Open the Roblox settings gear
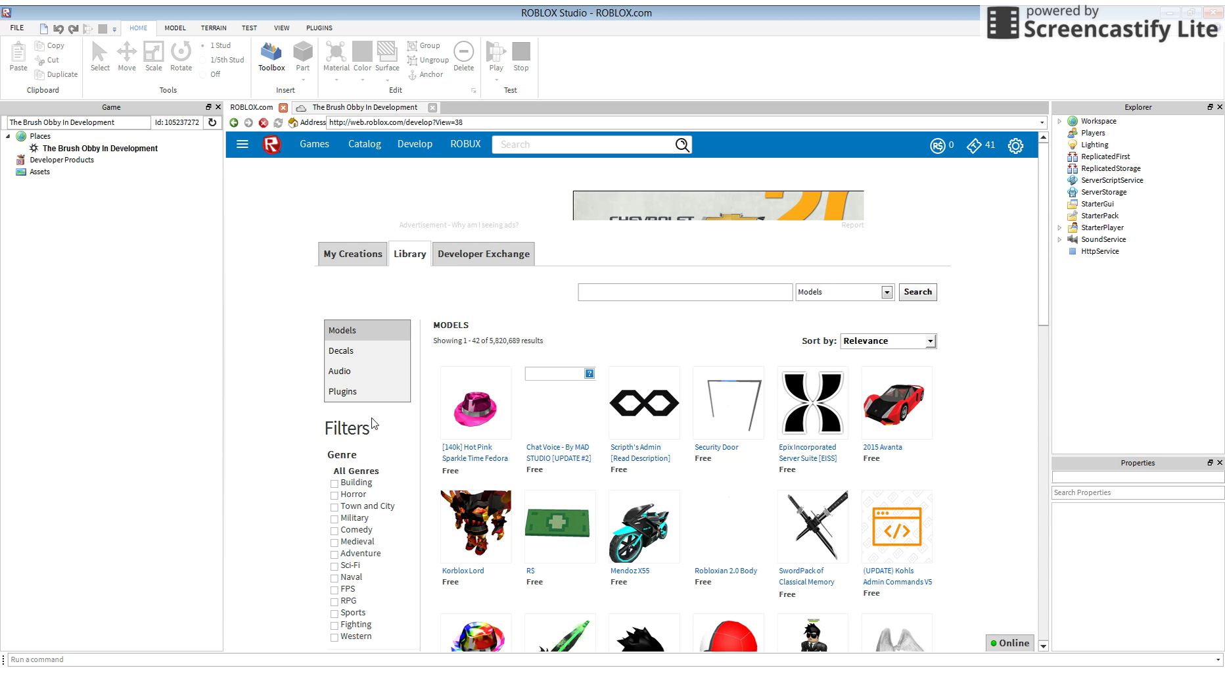Screen dimensions: 1225x689 click(1015, 145)
